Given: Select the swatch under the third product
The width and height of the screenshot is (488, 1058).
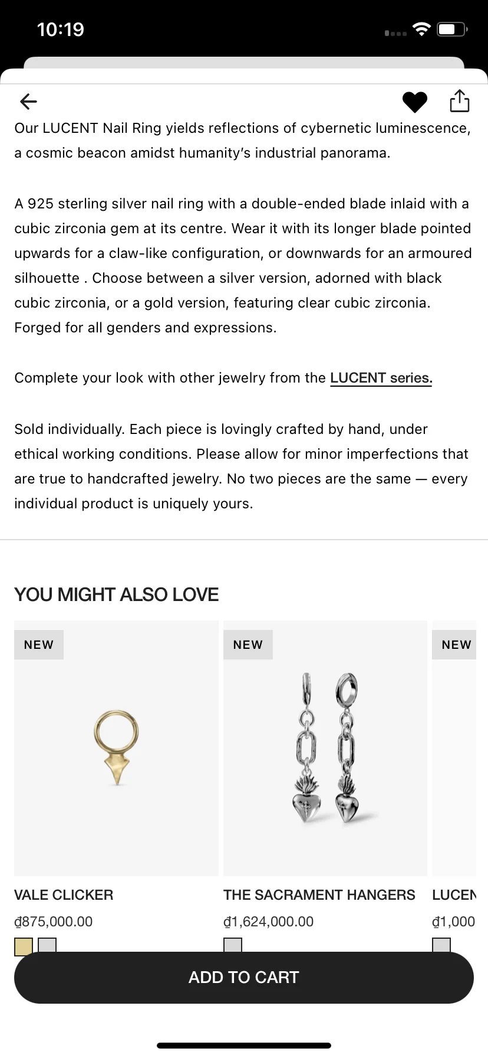Looking at the screenshot, I should coord(441,945).
